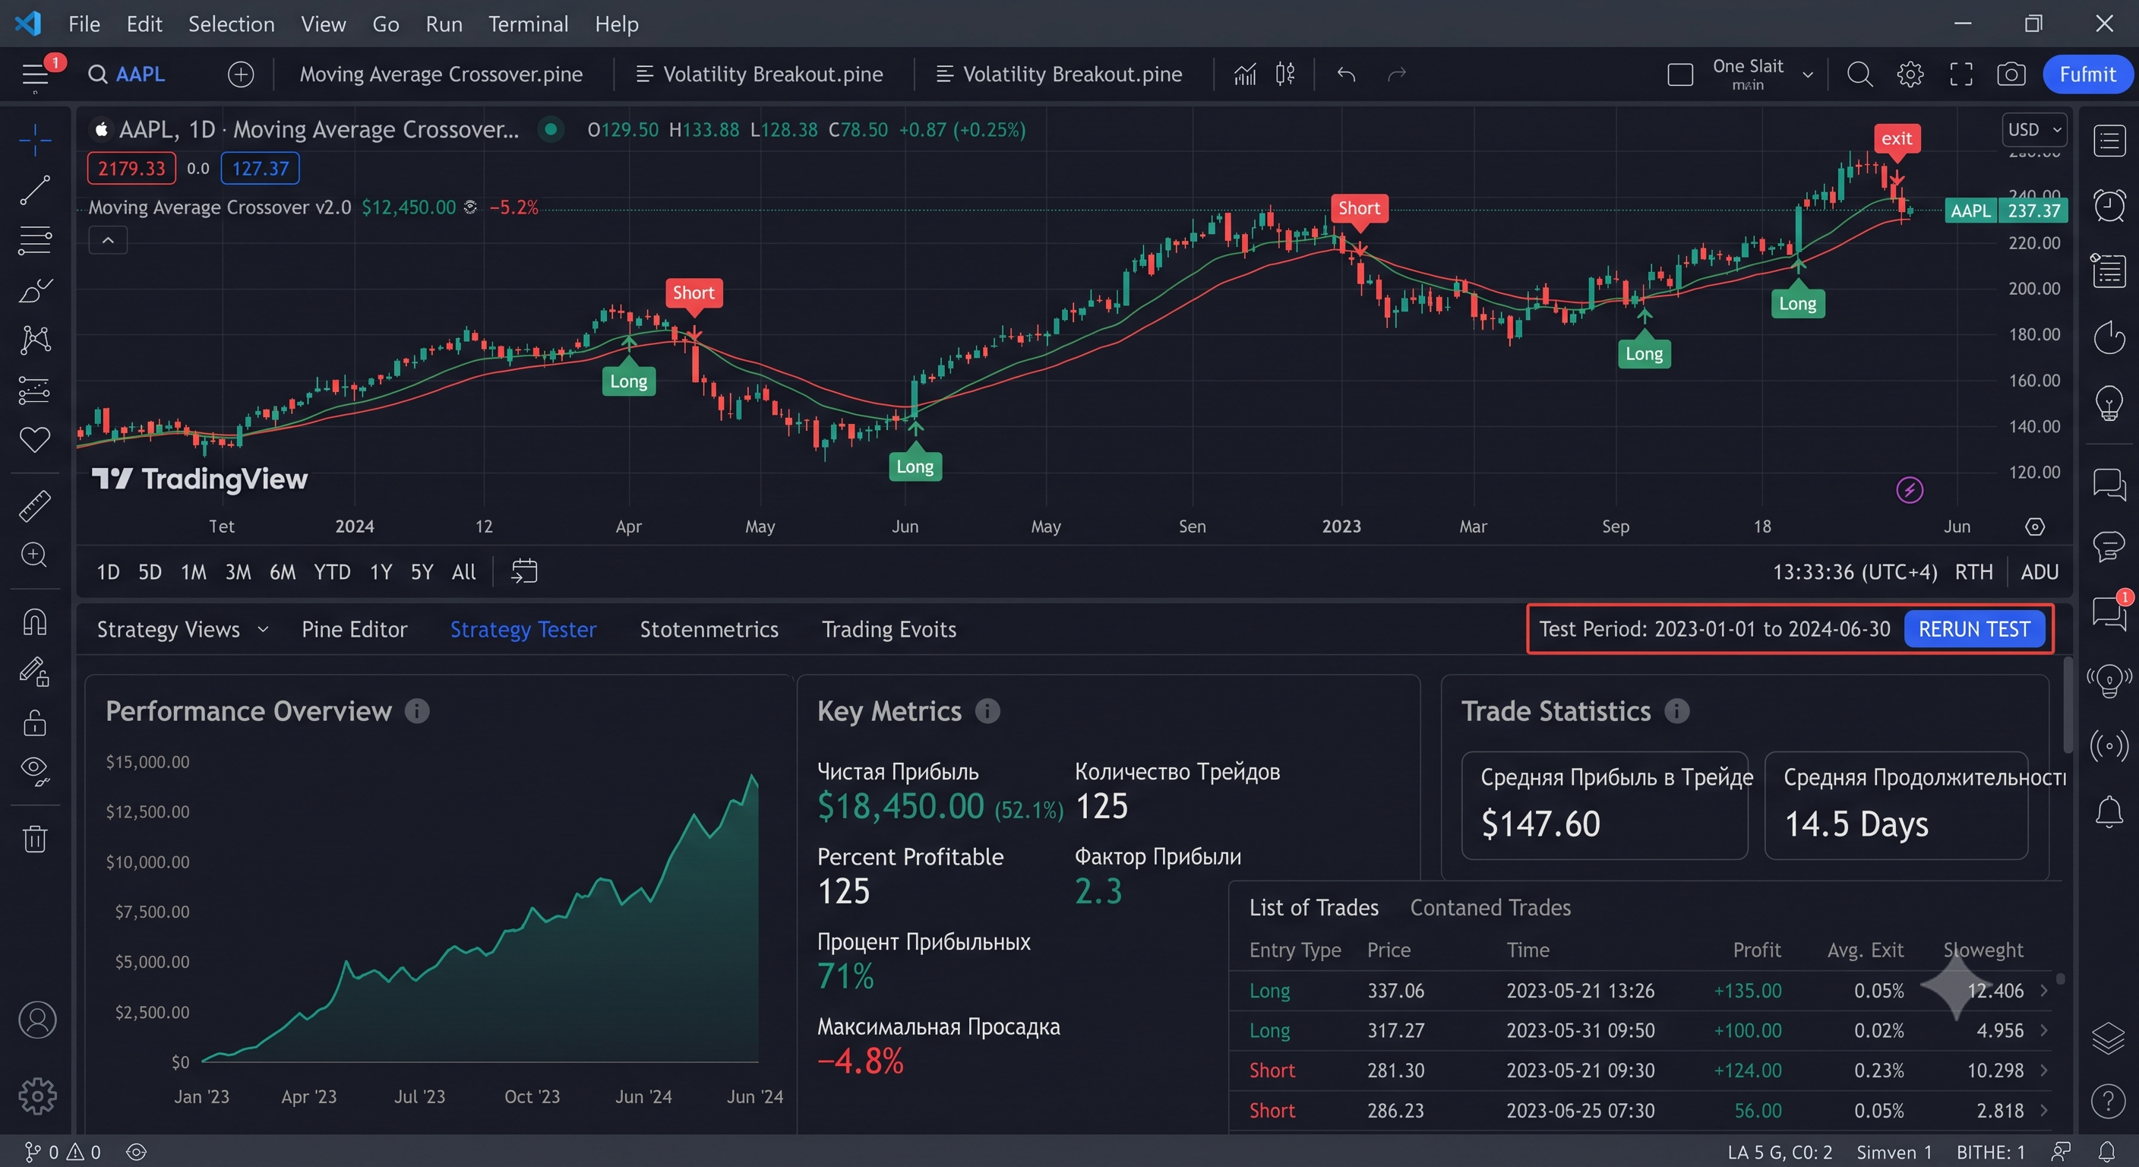2139x1167 pixels.
Task: Toggle hide all drawings eye icon
Action: [x=35, y=772]
